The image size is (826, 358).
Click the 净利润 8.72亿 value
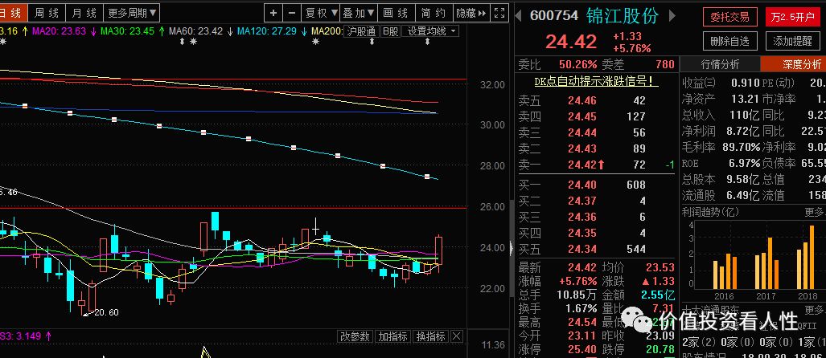743,131
